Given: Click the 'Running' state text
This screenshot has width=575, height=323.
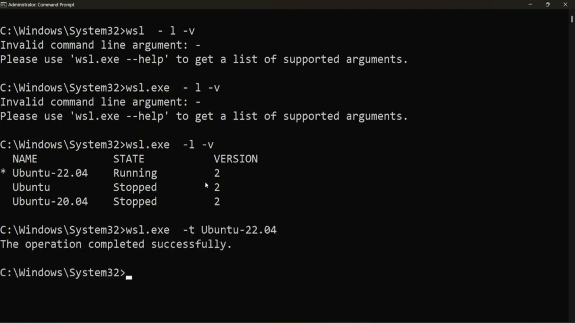Looking at the screenshot, I should pyautogui.click(x=135, y=173).
